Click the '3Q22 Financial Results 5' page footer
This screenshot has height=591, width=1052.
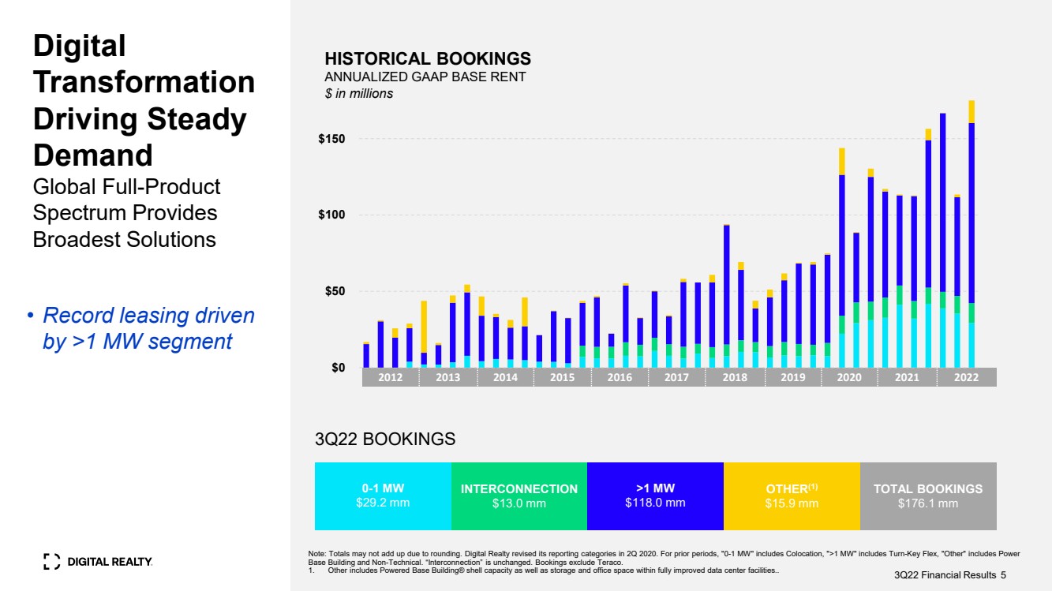click(949, 575)
